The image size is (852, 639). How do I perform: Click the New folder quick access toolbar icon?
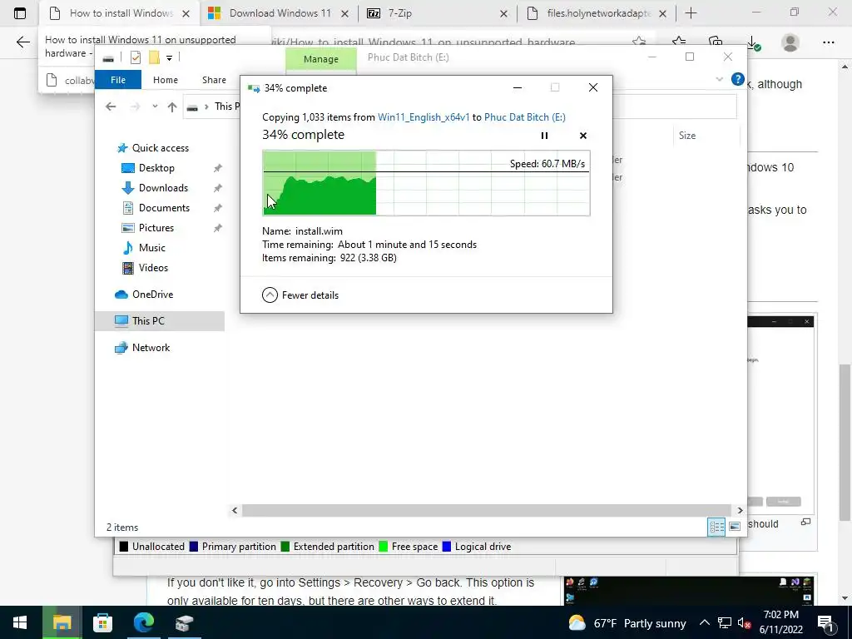154,57
